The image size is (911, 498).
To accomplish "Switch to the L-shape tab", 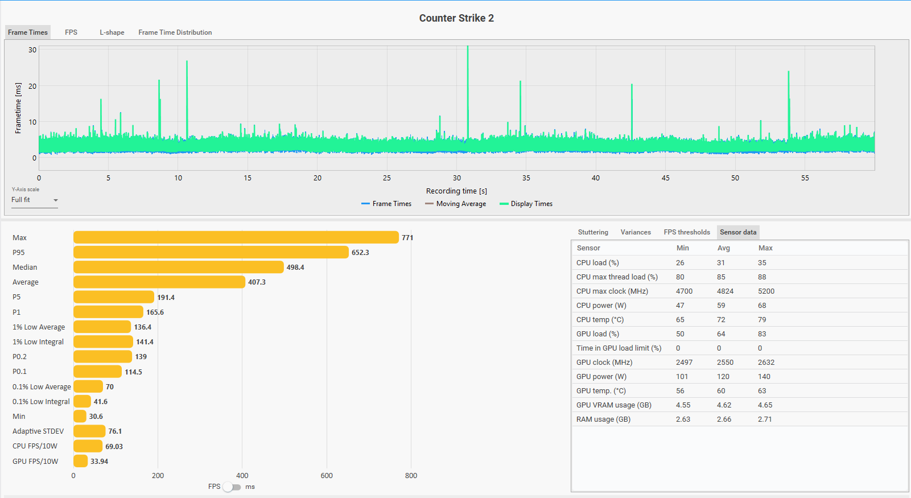I will click(112, 32).
